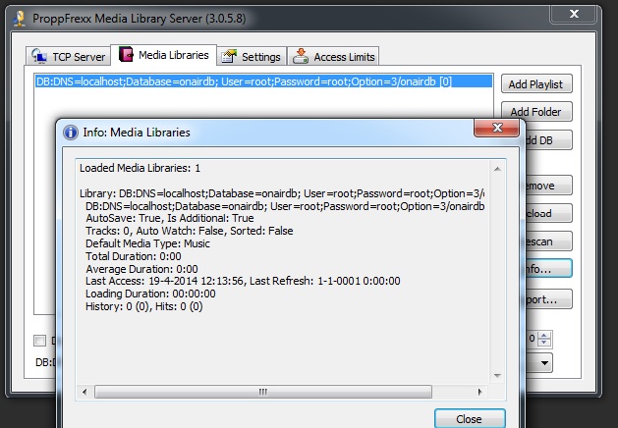618x428 pixels.
Task: Click the 'History: 0 (0), Hits: 0 (0)' line
Action: [144, 306]
